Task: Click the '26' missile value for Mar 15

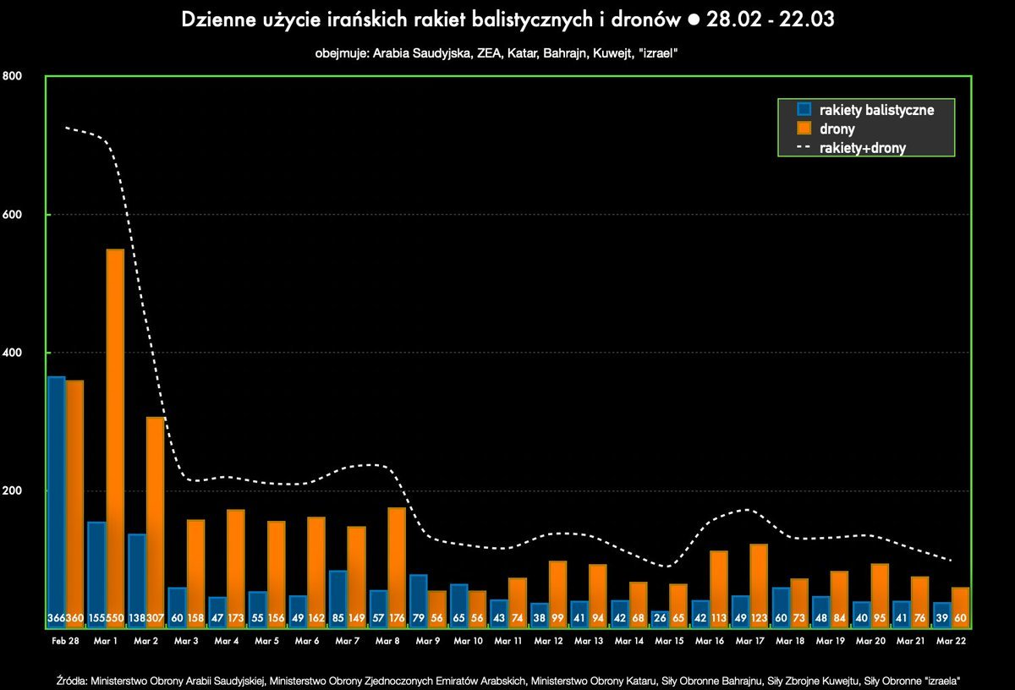Action: [x=661, y=619]
